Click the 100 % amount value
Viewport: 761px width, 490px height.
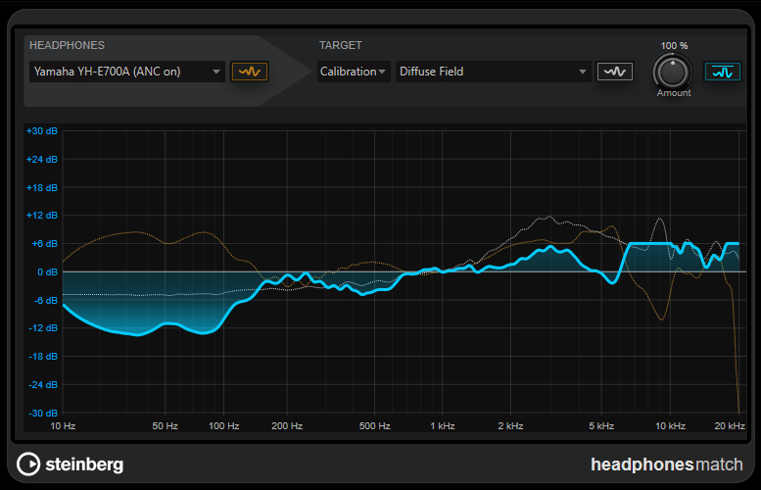pyautogui.click(x=674, y=46)
